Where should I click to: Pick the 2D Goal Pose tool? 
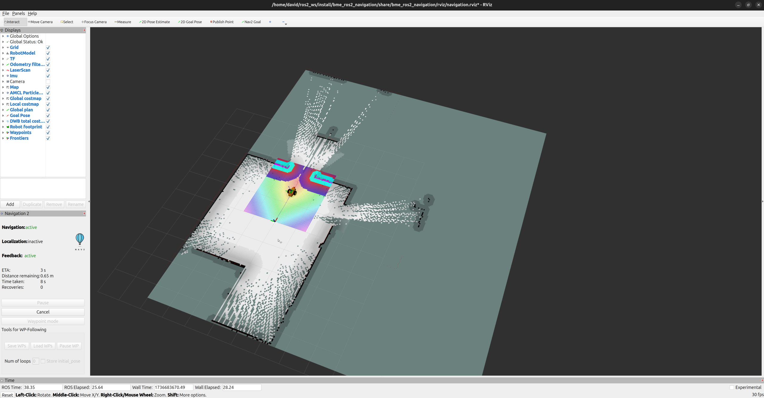pyautogui.click(x=190, y=22)
